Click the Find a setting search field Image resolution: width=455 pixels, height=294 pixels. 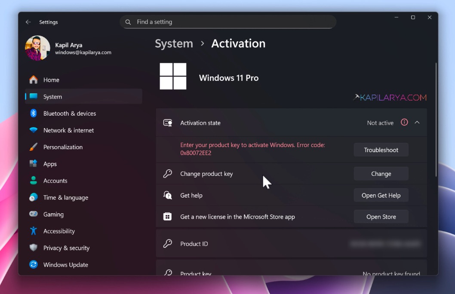pos(228,21)
